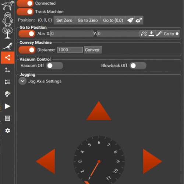Select the penguin sidebar icon

point(8,19)
